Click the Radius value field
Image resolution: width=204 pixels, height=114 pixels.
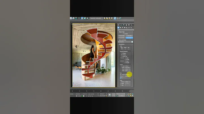coord(127,68)
